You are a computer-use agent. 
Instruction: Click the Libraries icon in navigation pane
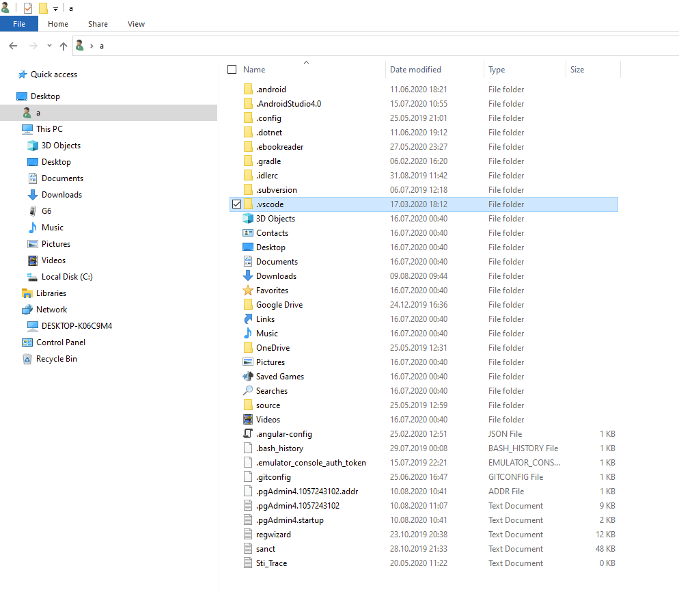27,293
